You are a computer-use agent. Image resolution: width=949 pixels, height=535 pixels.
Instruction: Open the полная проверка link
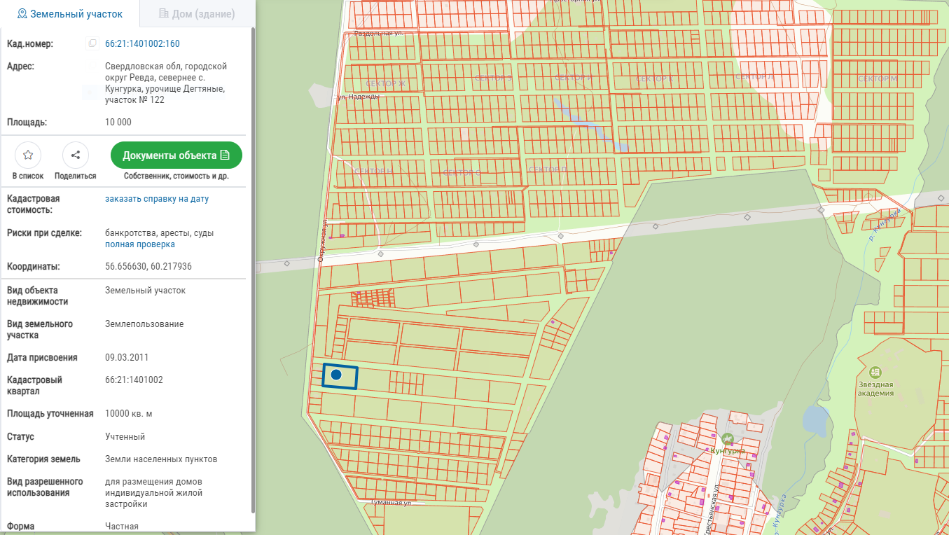coord(140,244)
